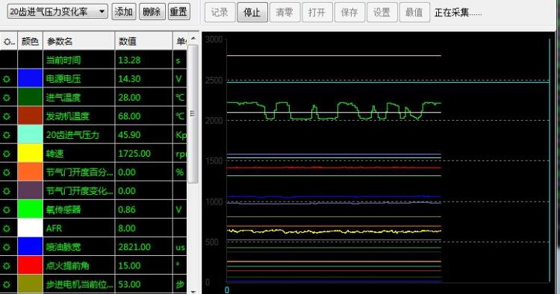560x294 pixels.
Task: Click the 0.86 oxygen sensor value
Action: click(143, 210)
